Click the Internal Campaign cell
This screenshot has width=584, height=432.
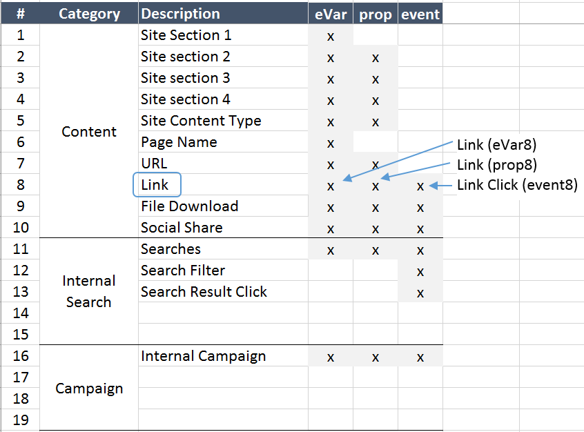point(223,356)
